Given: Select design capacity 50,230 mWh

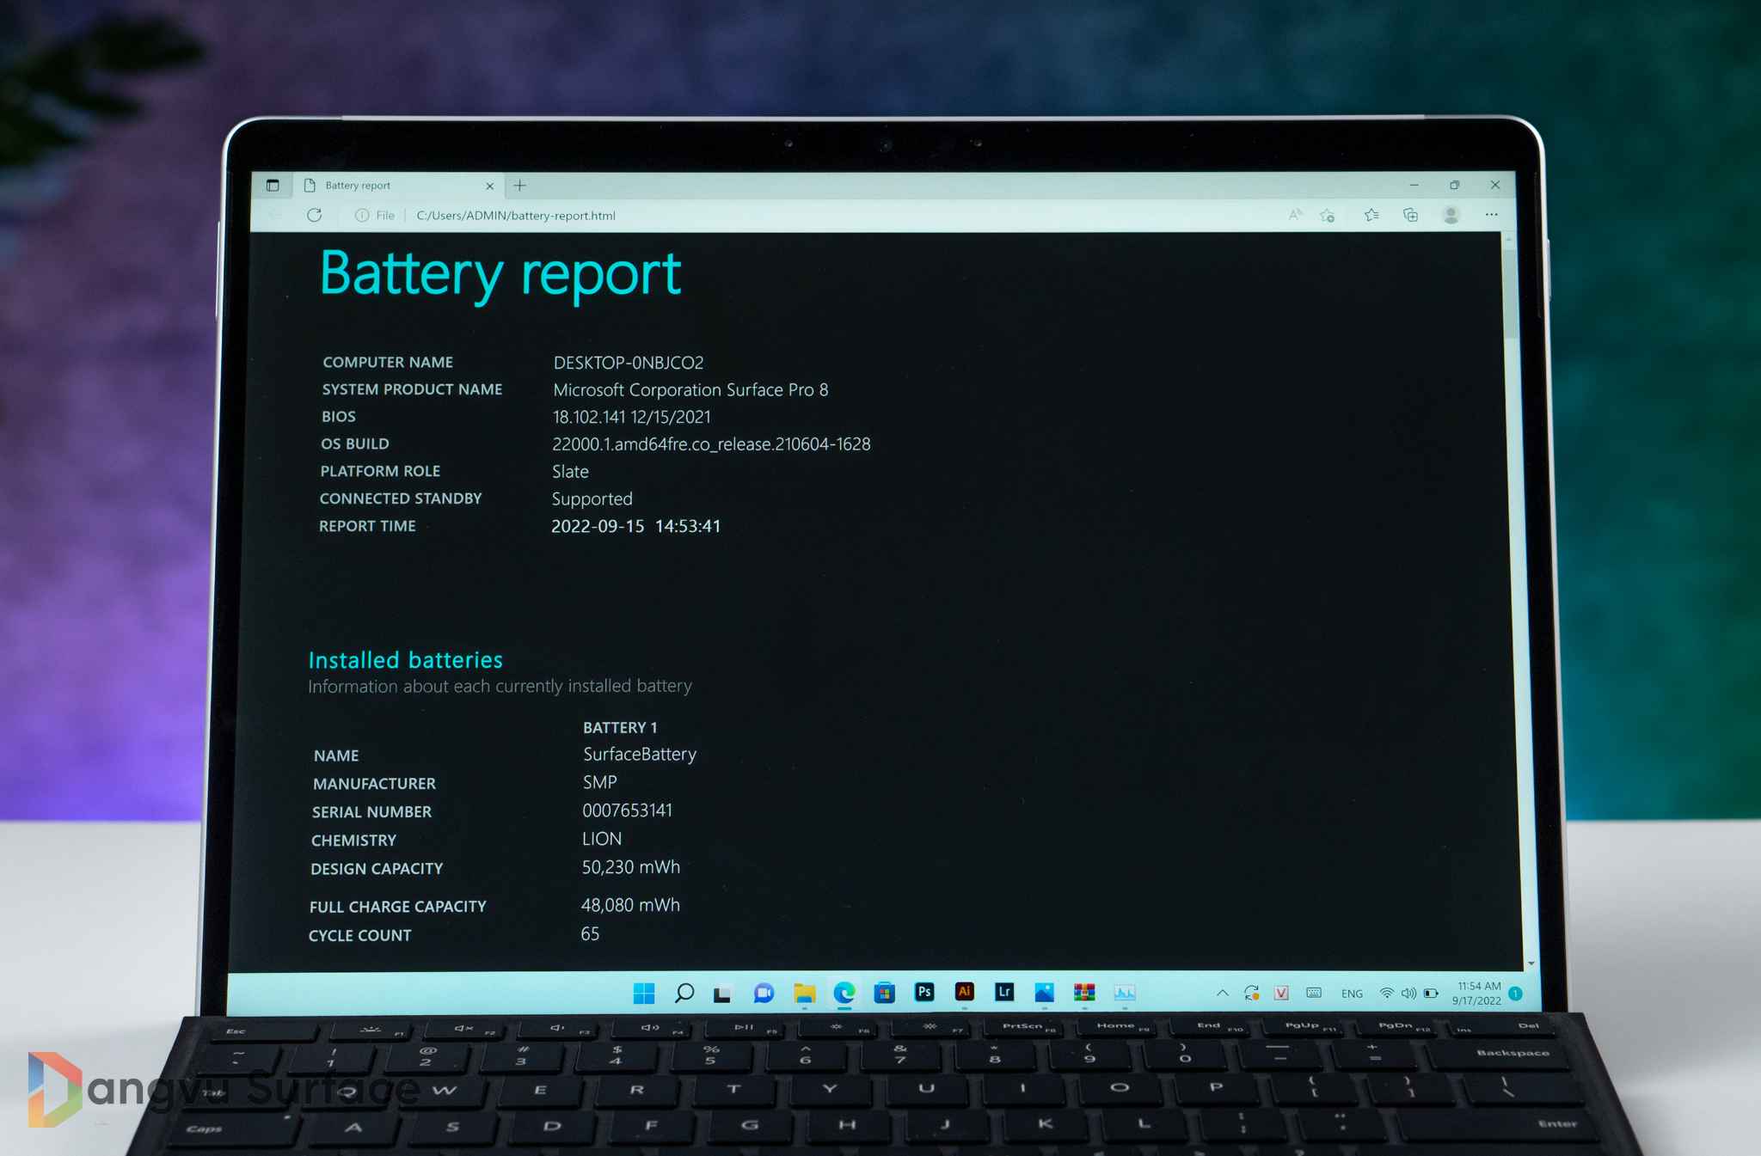Looking at the screenshot, I should [x=630, y=867].
